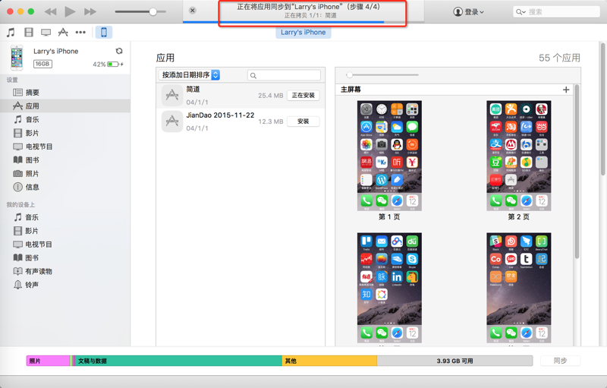Click the 正在安装 button for 简道
607x388 pixels.
tap(303, 95)
